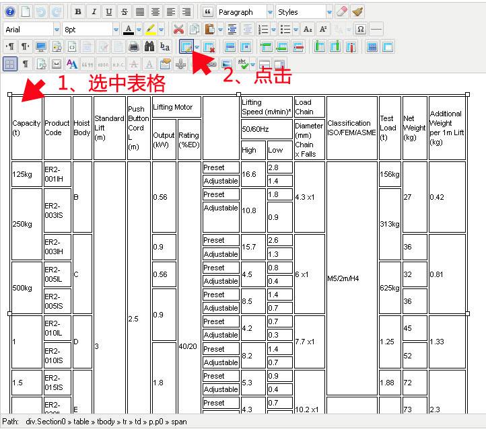This screenshot has width=486, height=429.
Task: Insert special character with omega icon
Action: (x=360, y=30)
